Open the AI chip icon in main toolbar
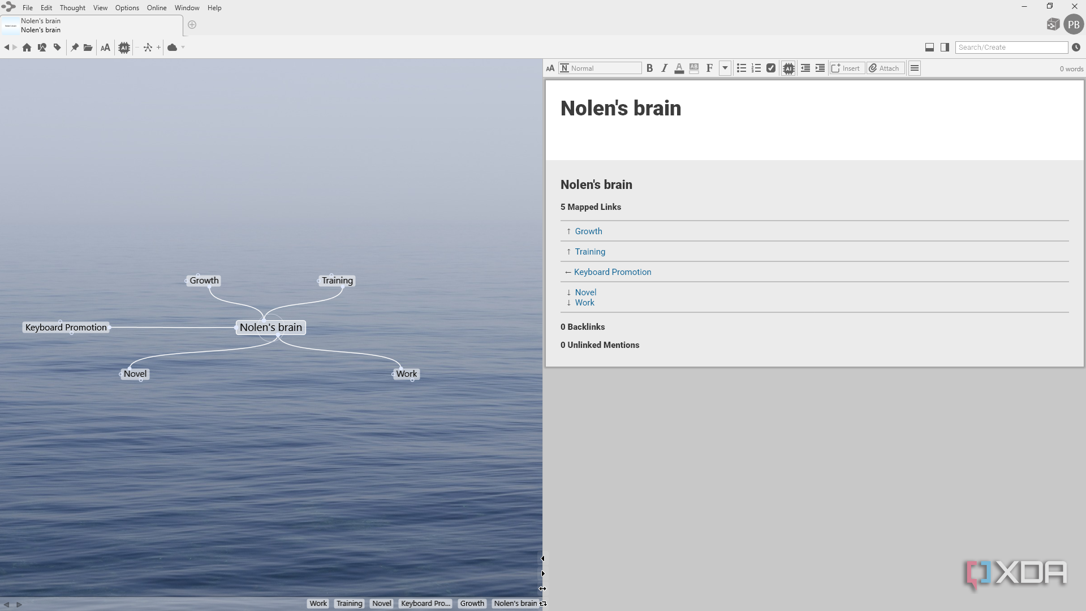 pyautogui.click(x=124, y=48)
